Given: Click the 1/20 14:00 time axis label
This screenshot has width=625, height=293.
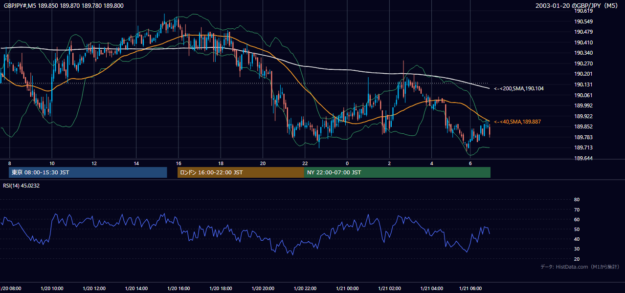Looking at the screenshot, I should click(136, 288).
